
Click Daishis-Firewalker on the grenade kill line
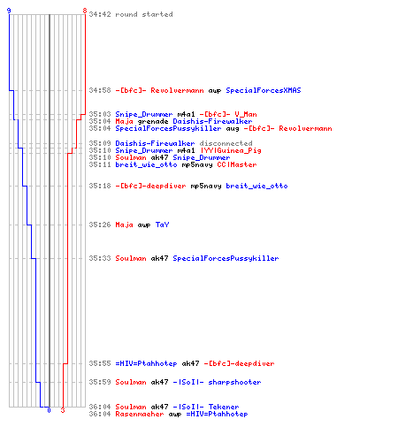[212, 121]
